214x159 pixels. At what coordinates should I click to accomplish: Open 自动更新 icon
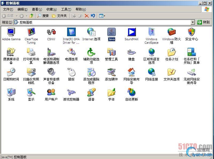click(132, 92)
